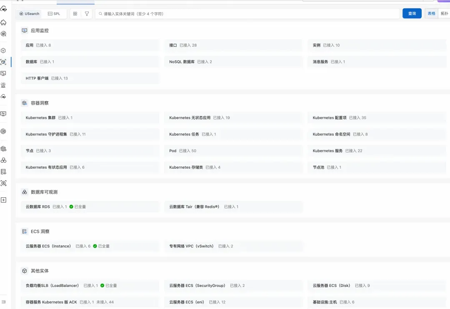The image size is (450, 309).
Task: Click the 其他实体 section header icon
Action: point(25,271)
